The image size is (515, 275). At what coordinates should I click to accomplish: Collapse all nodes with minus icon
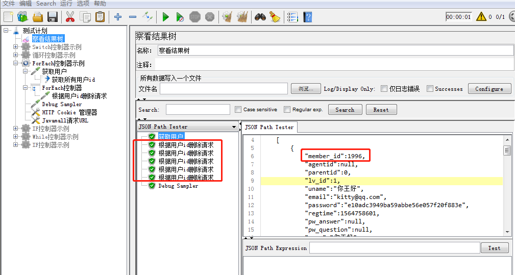pos(133,17)
